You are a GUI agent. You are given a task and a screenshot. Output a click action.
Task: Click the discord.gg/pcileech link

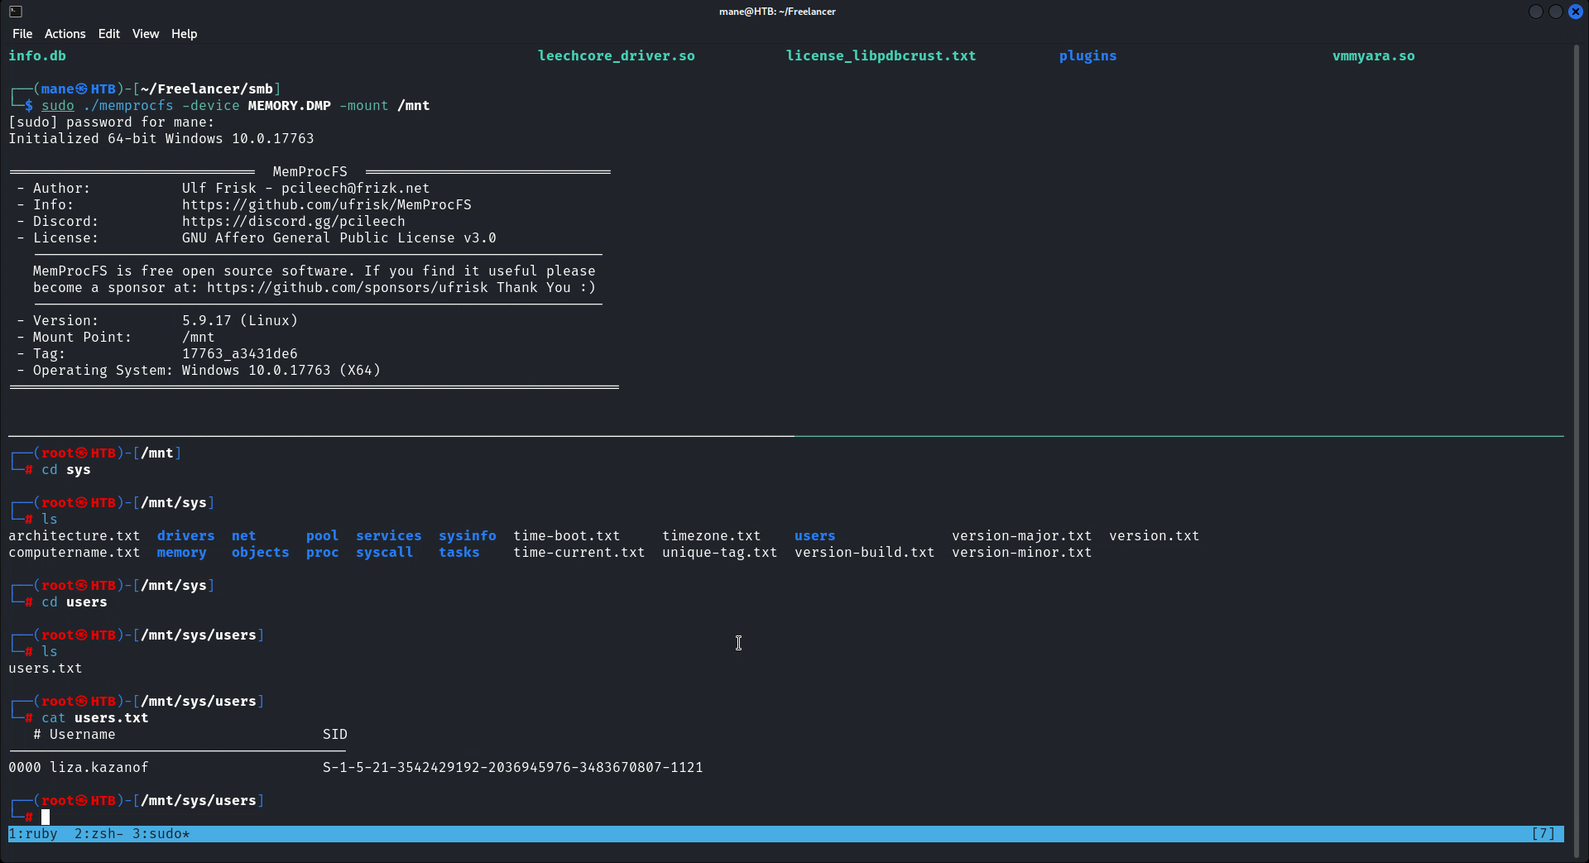[x=294, y=222]
